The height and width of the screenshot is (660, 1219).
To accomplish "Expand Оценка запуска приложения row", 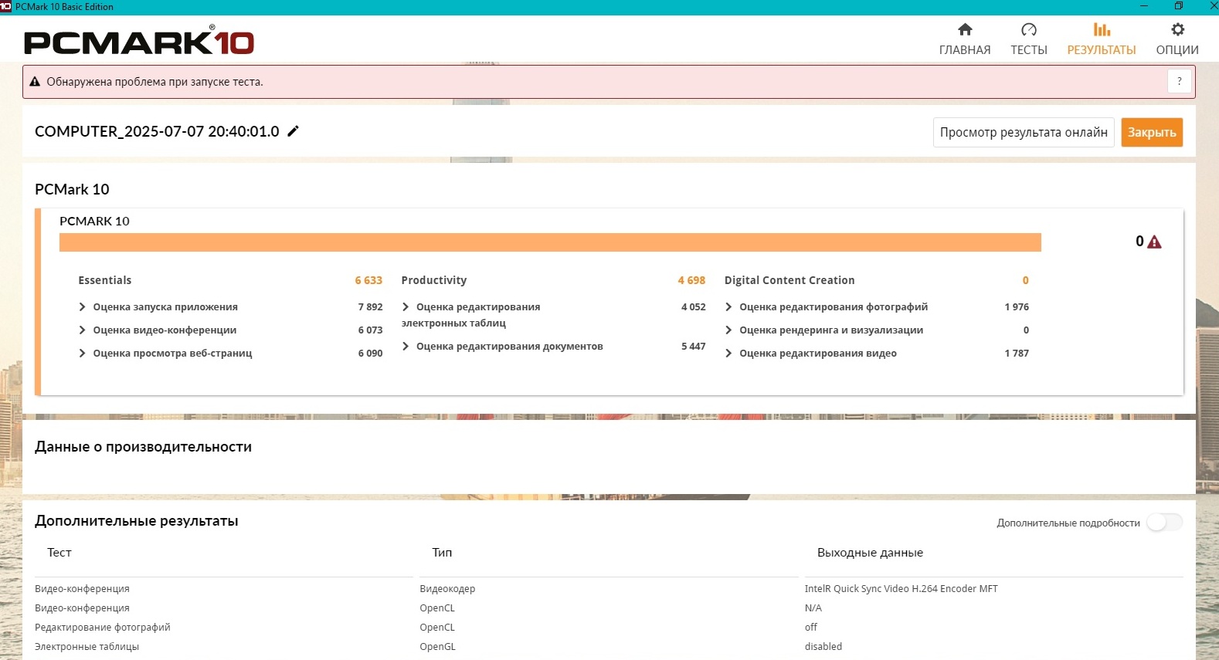I will [x=82, y=307].
